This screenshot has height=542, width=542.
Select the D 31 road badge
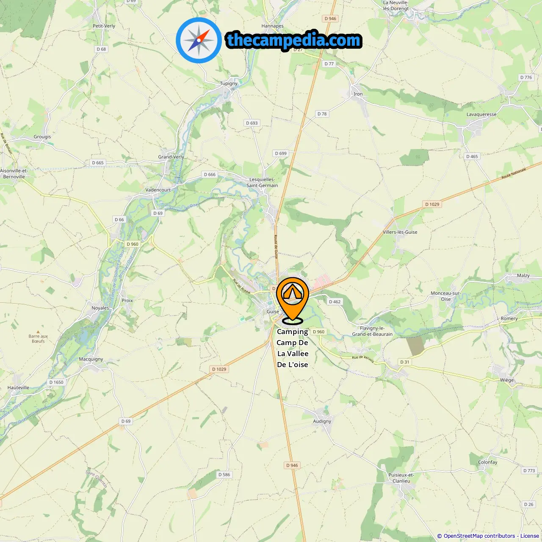tap(405, 362)
